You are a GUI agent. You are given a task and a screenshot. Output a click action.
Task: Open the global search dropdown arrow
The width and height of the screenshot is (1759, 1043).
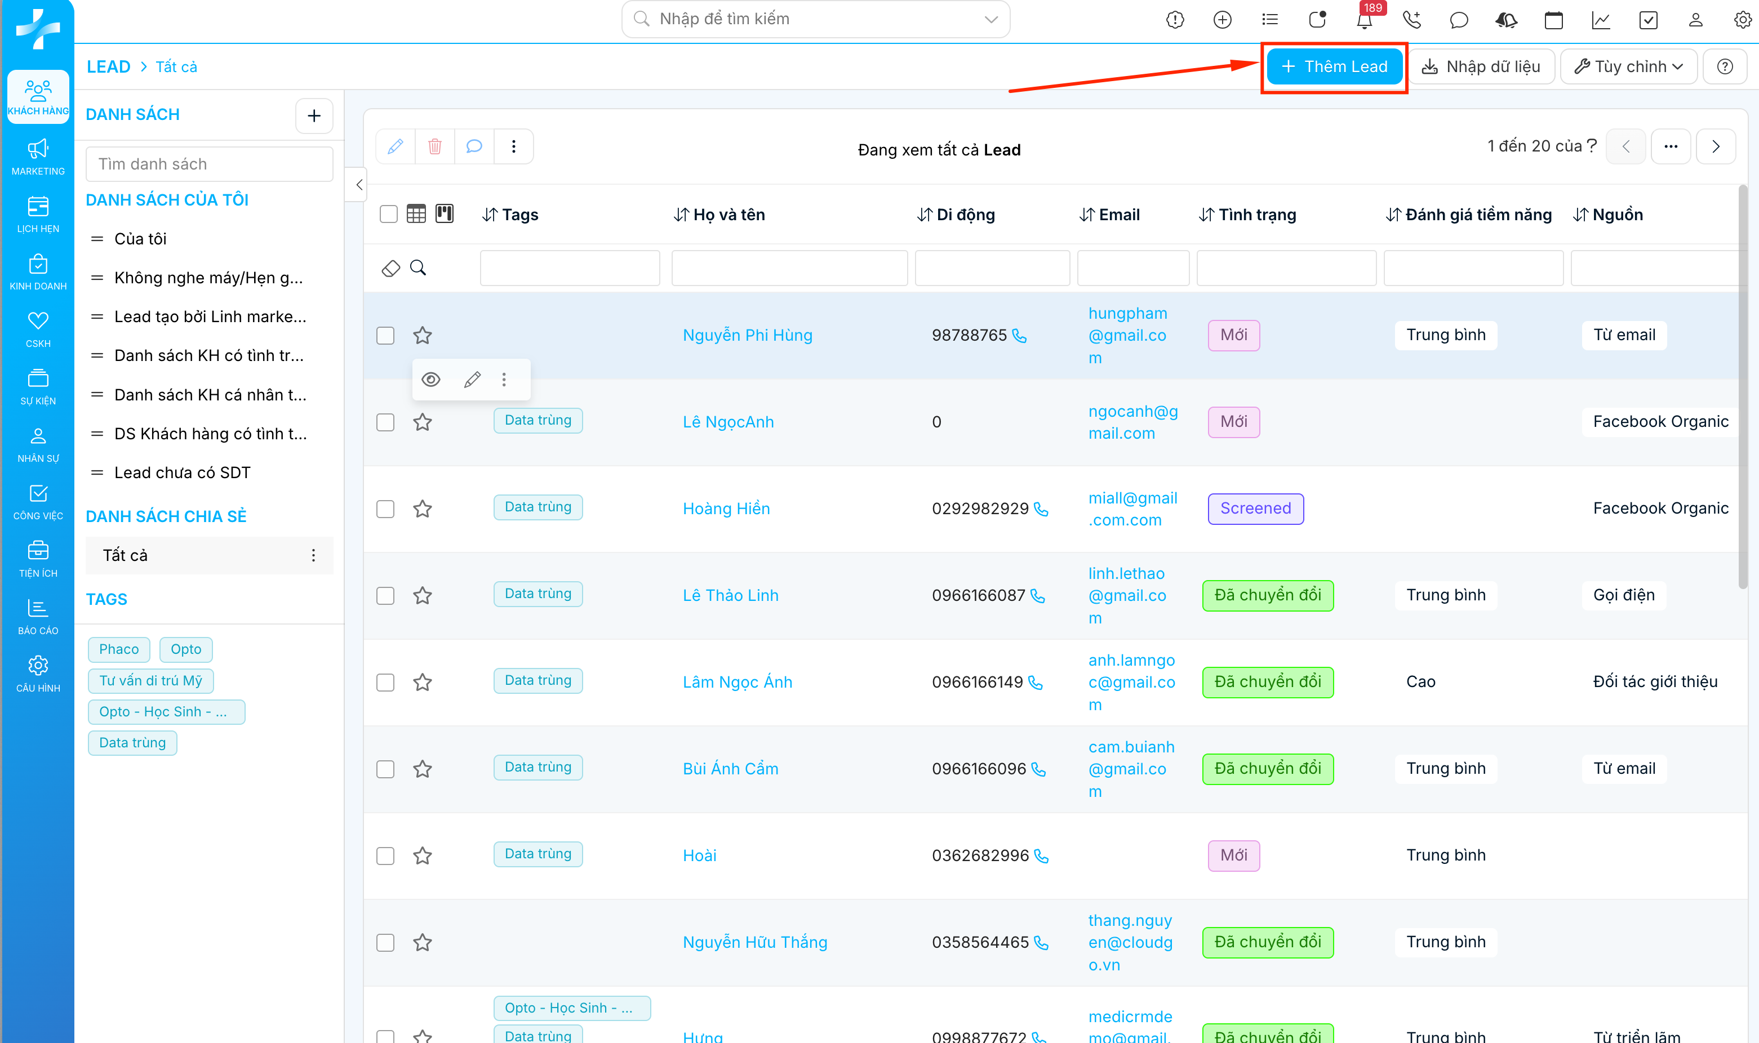(990, 19)
